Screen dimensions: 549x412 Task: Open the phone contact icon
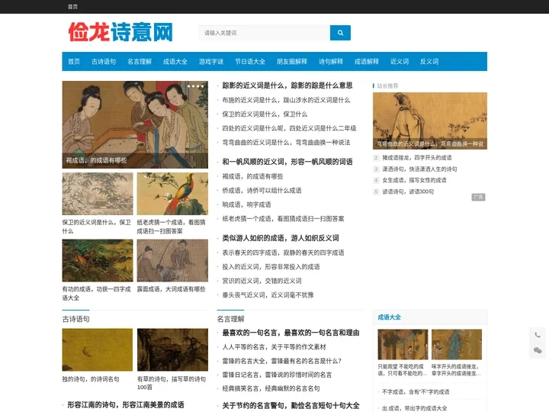click(x=538, y=335)
